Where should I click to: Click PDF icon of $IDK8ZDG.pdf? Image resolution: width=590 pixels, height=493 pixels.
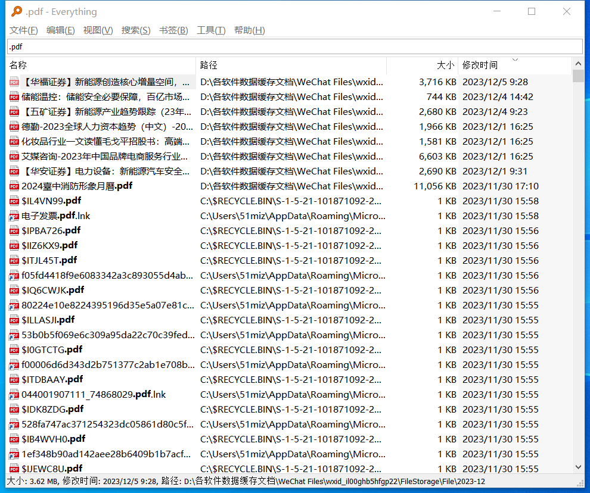[14, 410]
